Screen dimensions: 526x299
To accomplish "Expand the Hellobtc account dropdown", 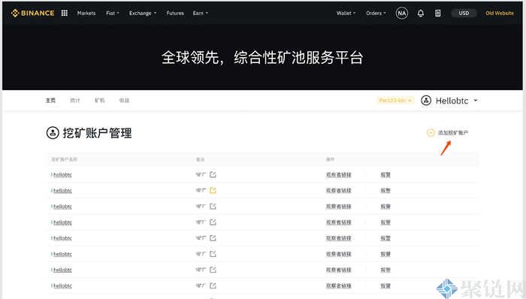I will (x=476, y=100).
